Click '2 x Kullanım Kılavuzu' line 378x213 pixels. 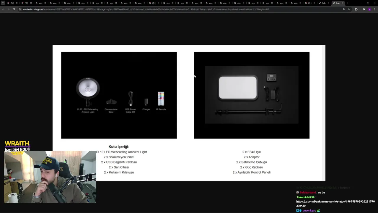click(119, 172)
